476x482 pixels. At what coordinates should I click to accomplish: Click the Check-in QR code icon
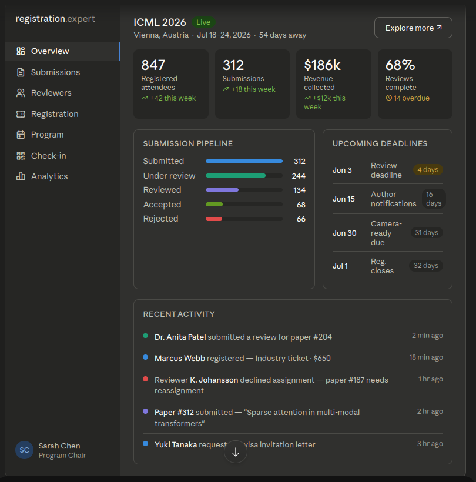(21, 156)
